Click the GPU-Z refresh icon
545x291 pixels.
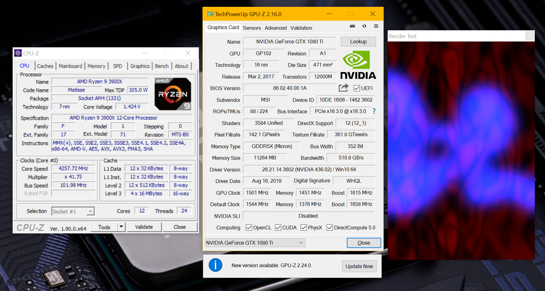[x=364, y=26]
